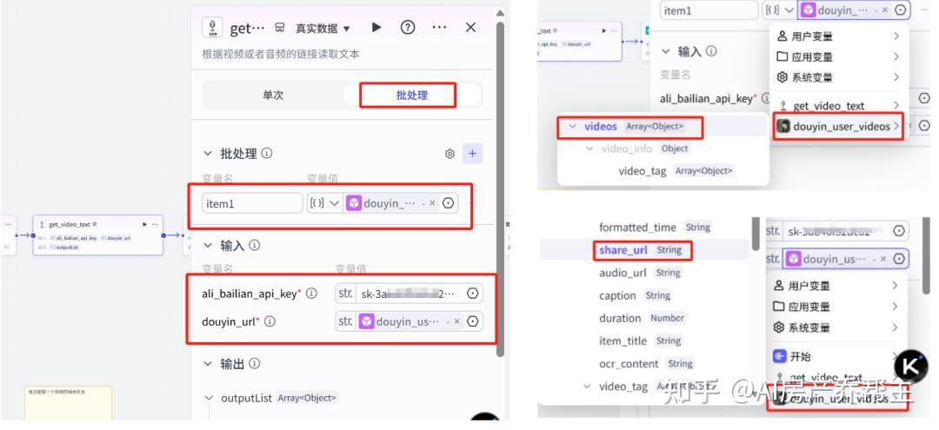939x430 pixels.
Task: Open 应用变量 in the menu without 开始
Action: (x=838, y=56)
